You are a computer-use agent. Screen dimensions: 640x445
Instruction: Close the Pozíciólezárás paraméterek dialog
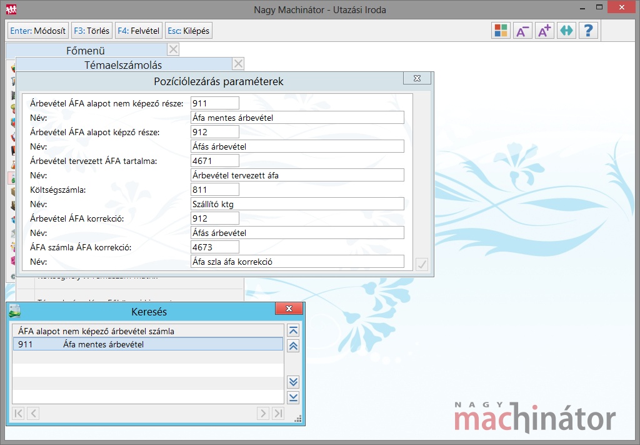[x=417, y=78]
